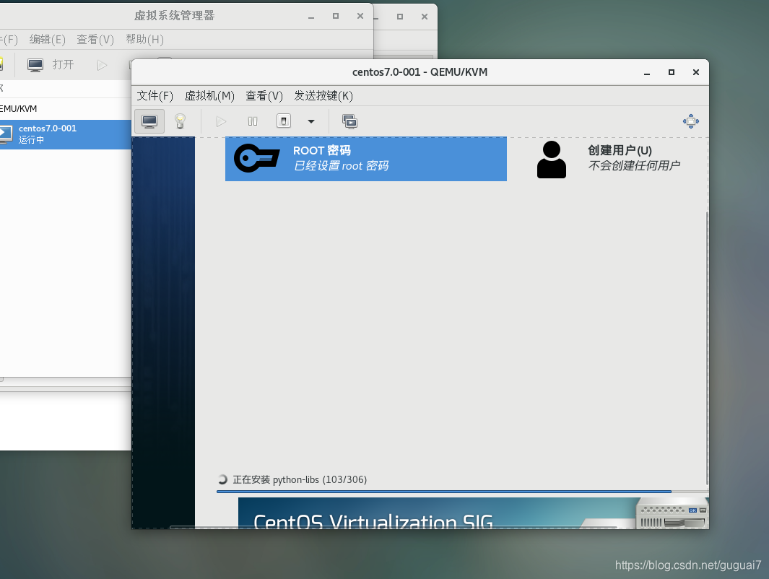Open 发送按键(K) menu
This screenshot has width=769, height=579.
pyautogui.click(x=323, y=95)
